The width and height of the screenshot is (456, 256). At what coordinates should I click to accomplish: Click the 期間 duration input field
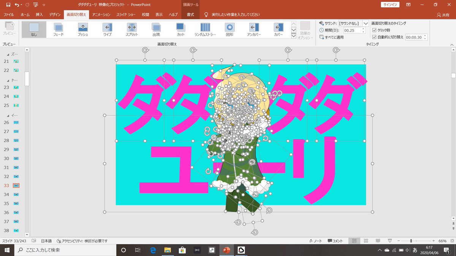click(x=352, y=30)
